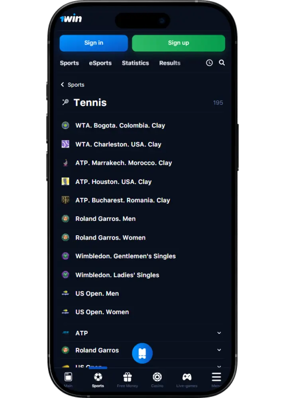Click the Wimbledon Gentlemen's Singles icon
Viewport: 285px width, 398px height.
click(x=65, y=256)
